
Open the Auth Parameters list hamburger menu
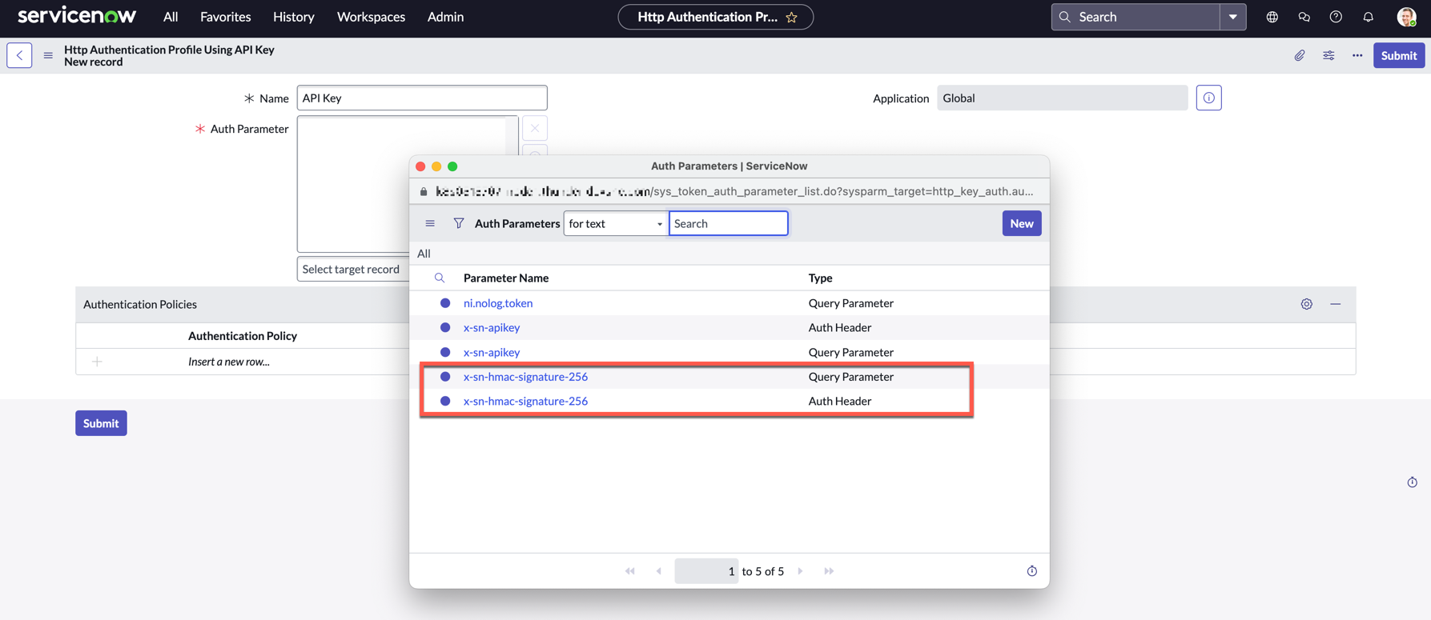[430, 223]
